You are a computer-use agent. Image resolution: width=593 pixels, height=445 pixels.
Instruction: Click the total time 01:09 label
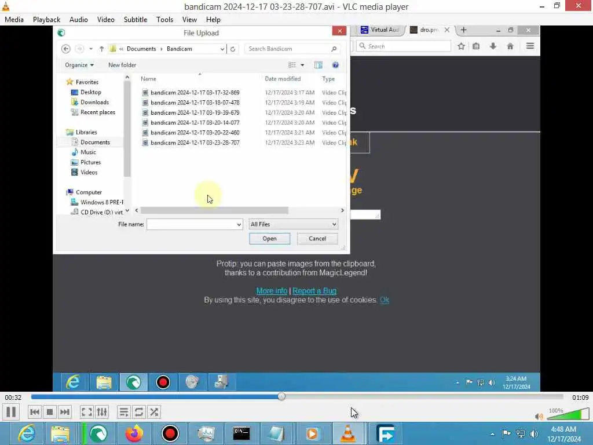point(580,397)
